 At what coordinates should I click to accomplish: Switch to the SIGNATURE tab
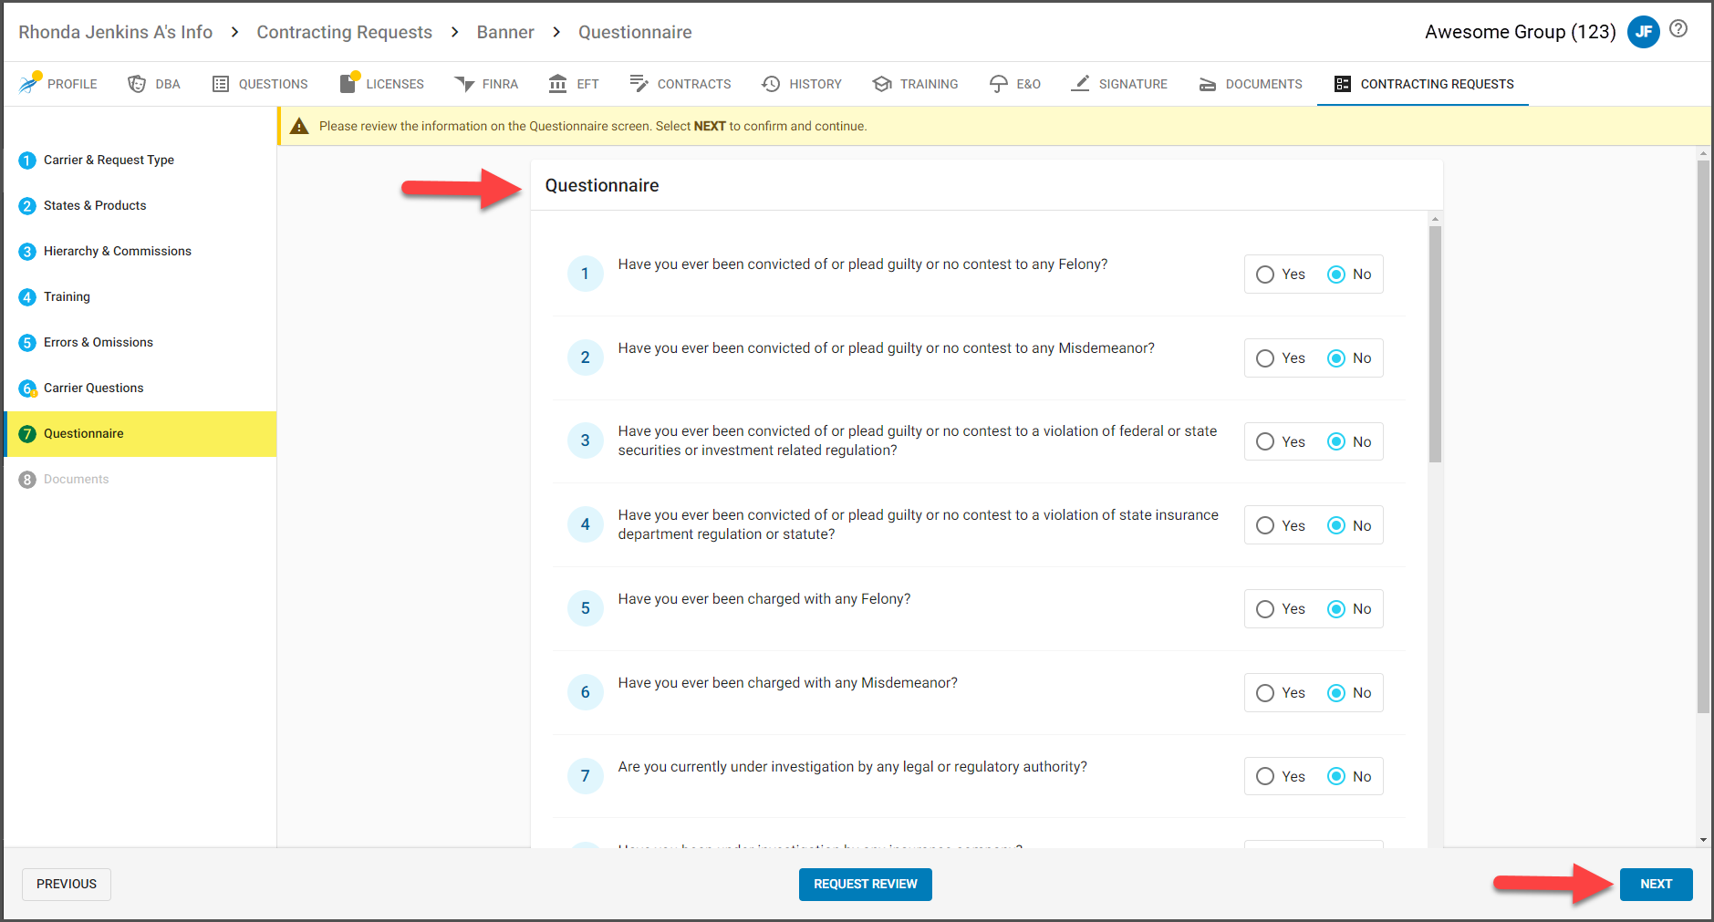[x=1118, y=84]
